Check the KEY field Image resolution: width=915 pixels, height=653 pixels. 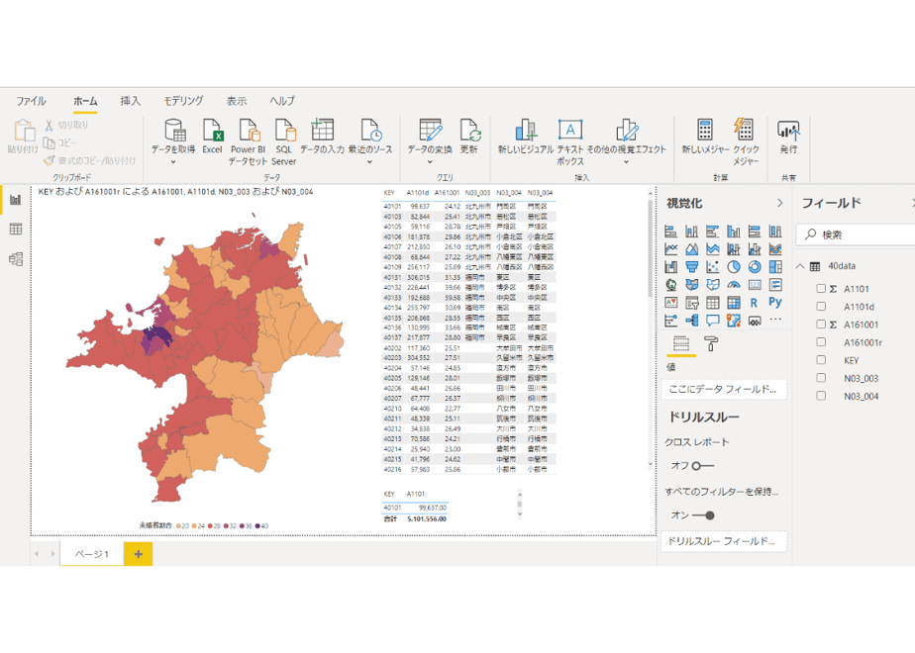coord(821,360)
